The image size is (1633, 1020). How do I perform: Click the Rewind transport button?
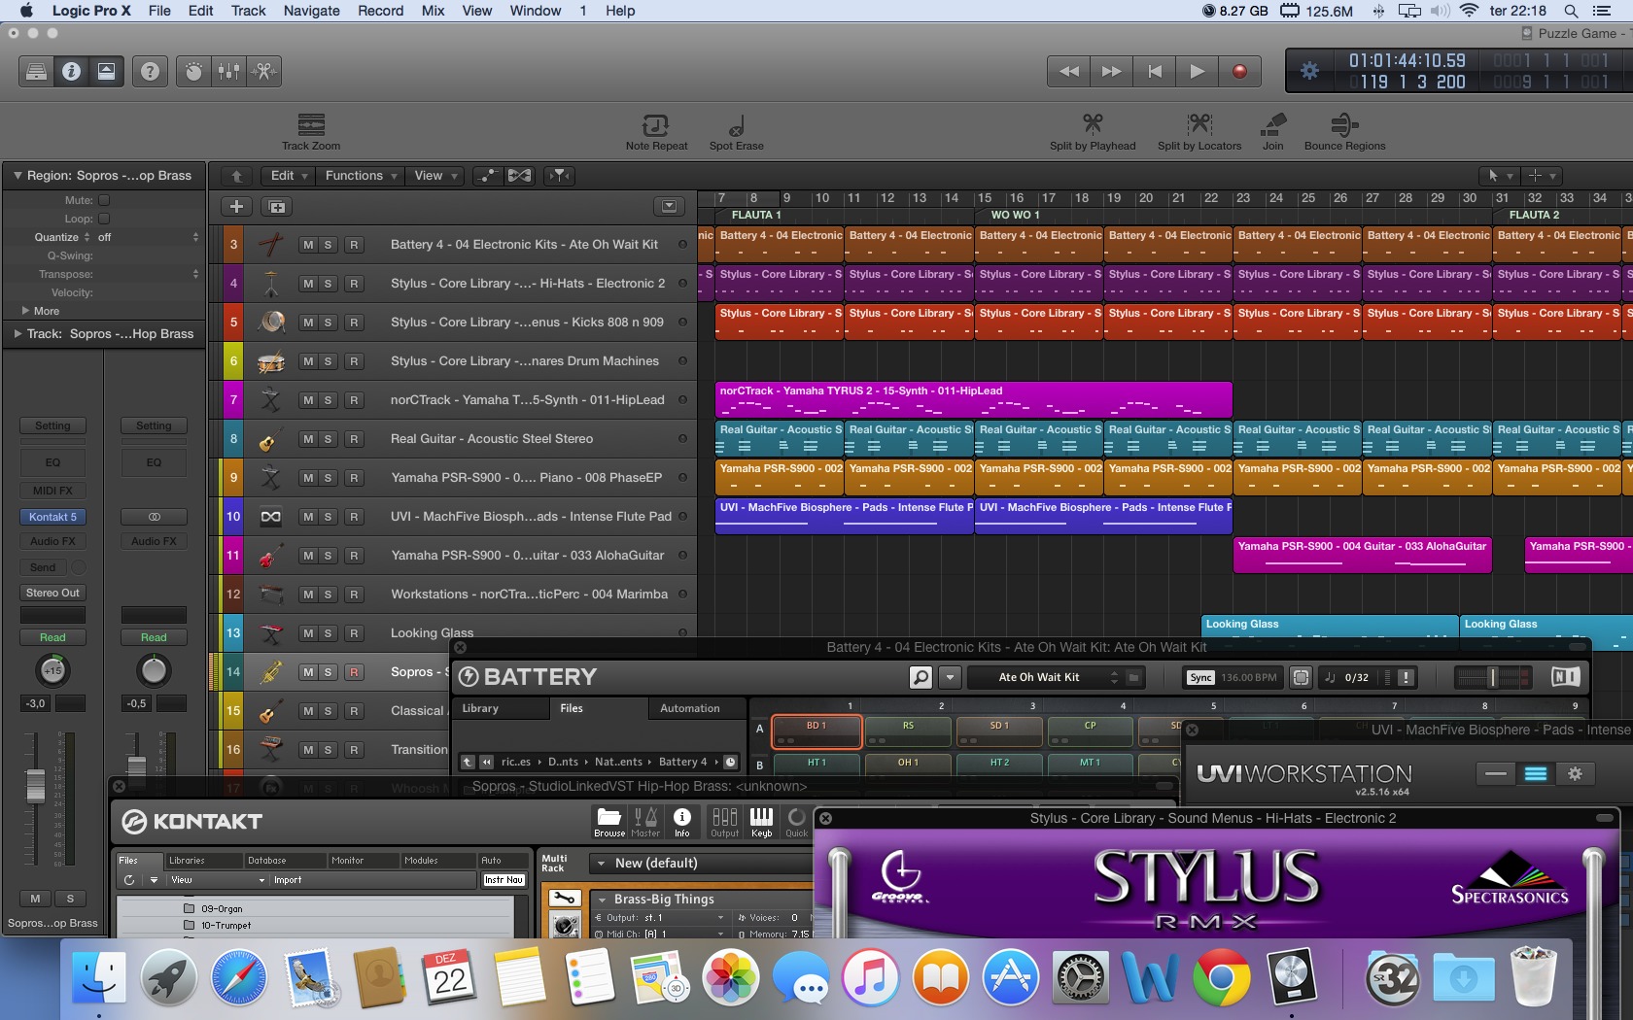(x=1069, y=71)
